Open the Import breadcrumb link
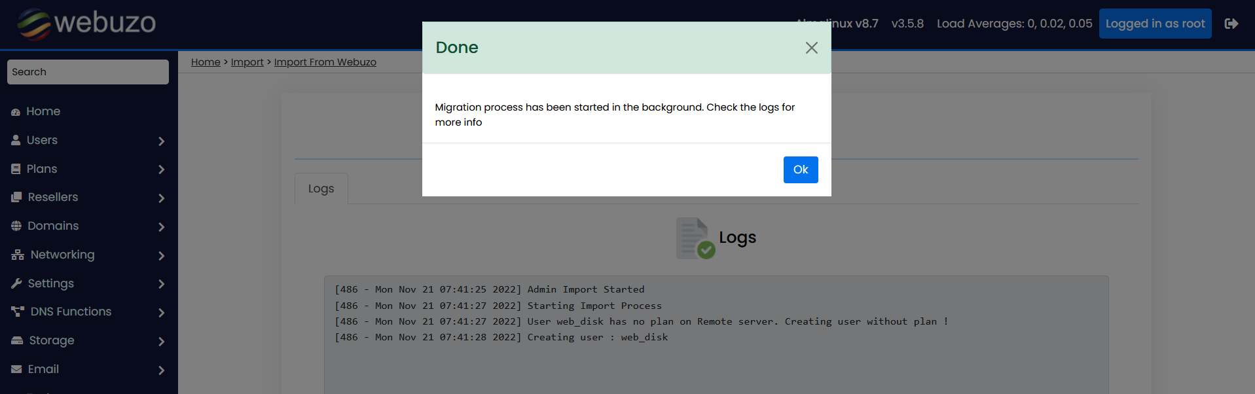 pyautogui.click(x=247, y=62)
